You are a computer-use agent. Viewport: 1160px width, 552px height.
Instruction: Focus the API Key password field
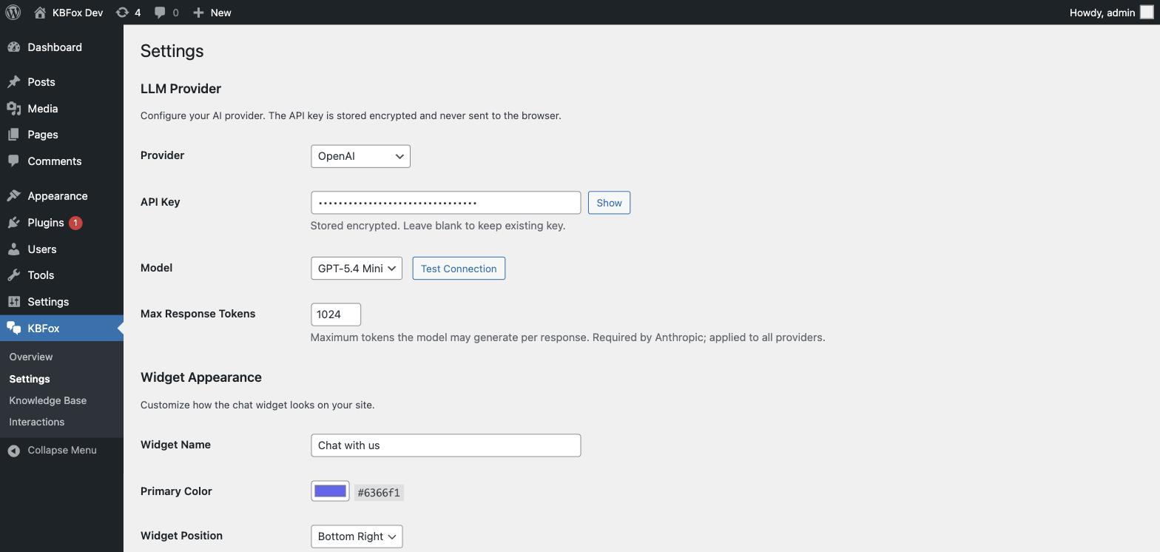[x=445, y=203]
